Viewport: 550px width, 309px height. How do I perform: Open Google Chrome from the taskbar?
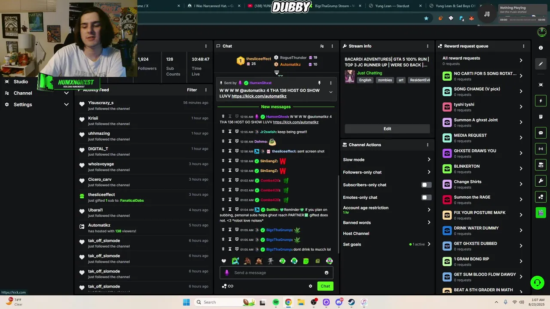[x=288, y=302]
